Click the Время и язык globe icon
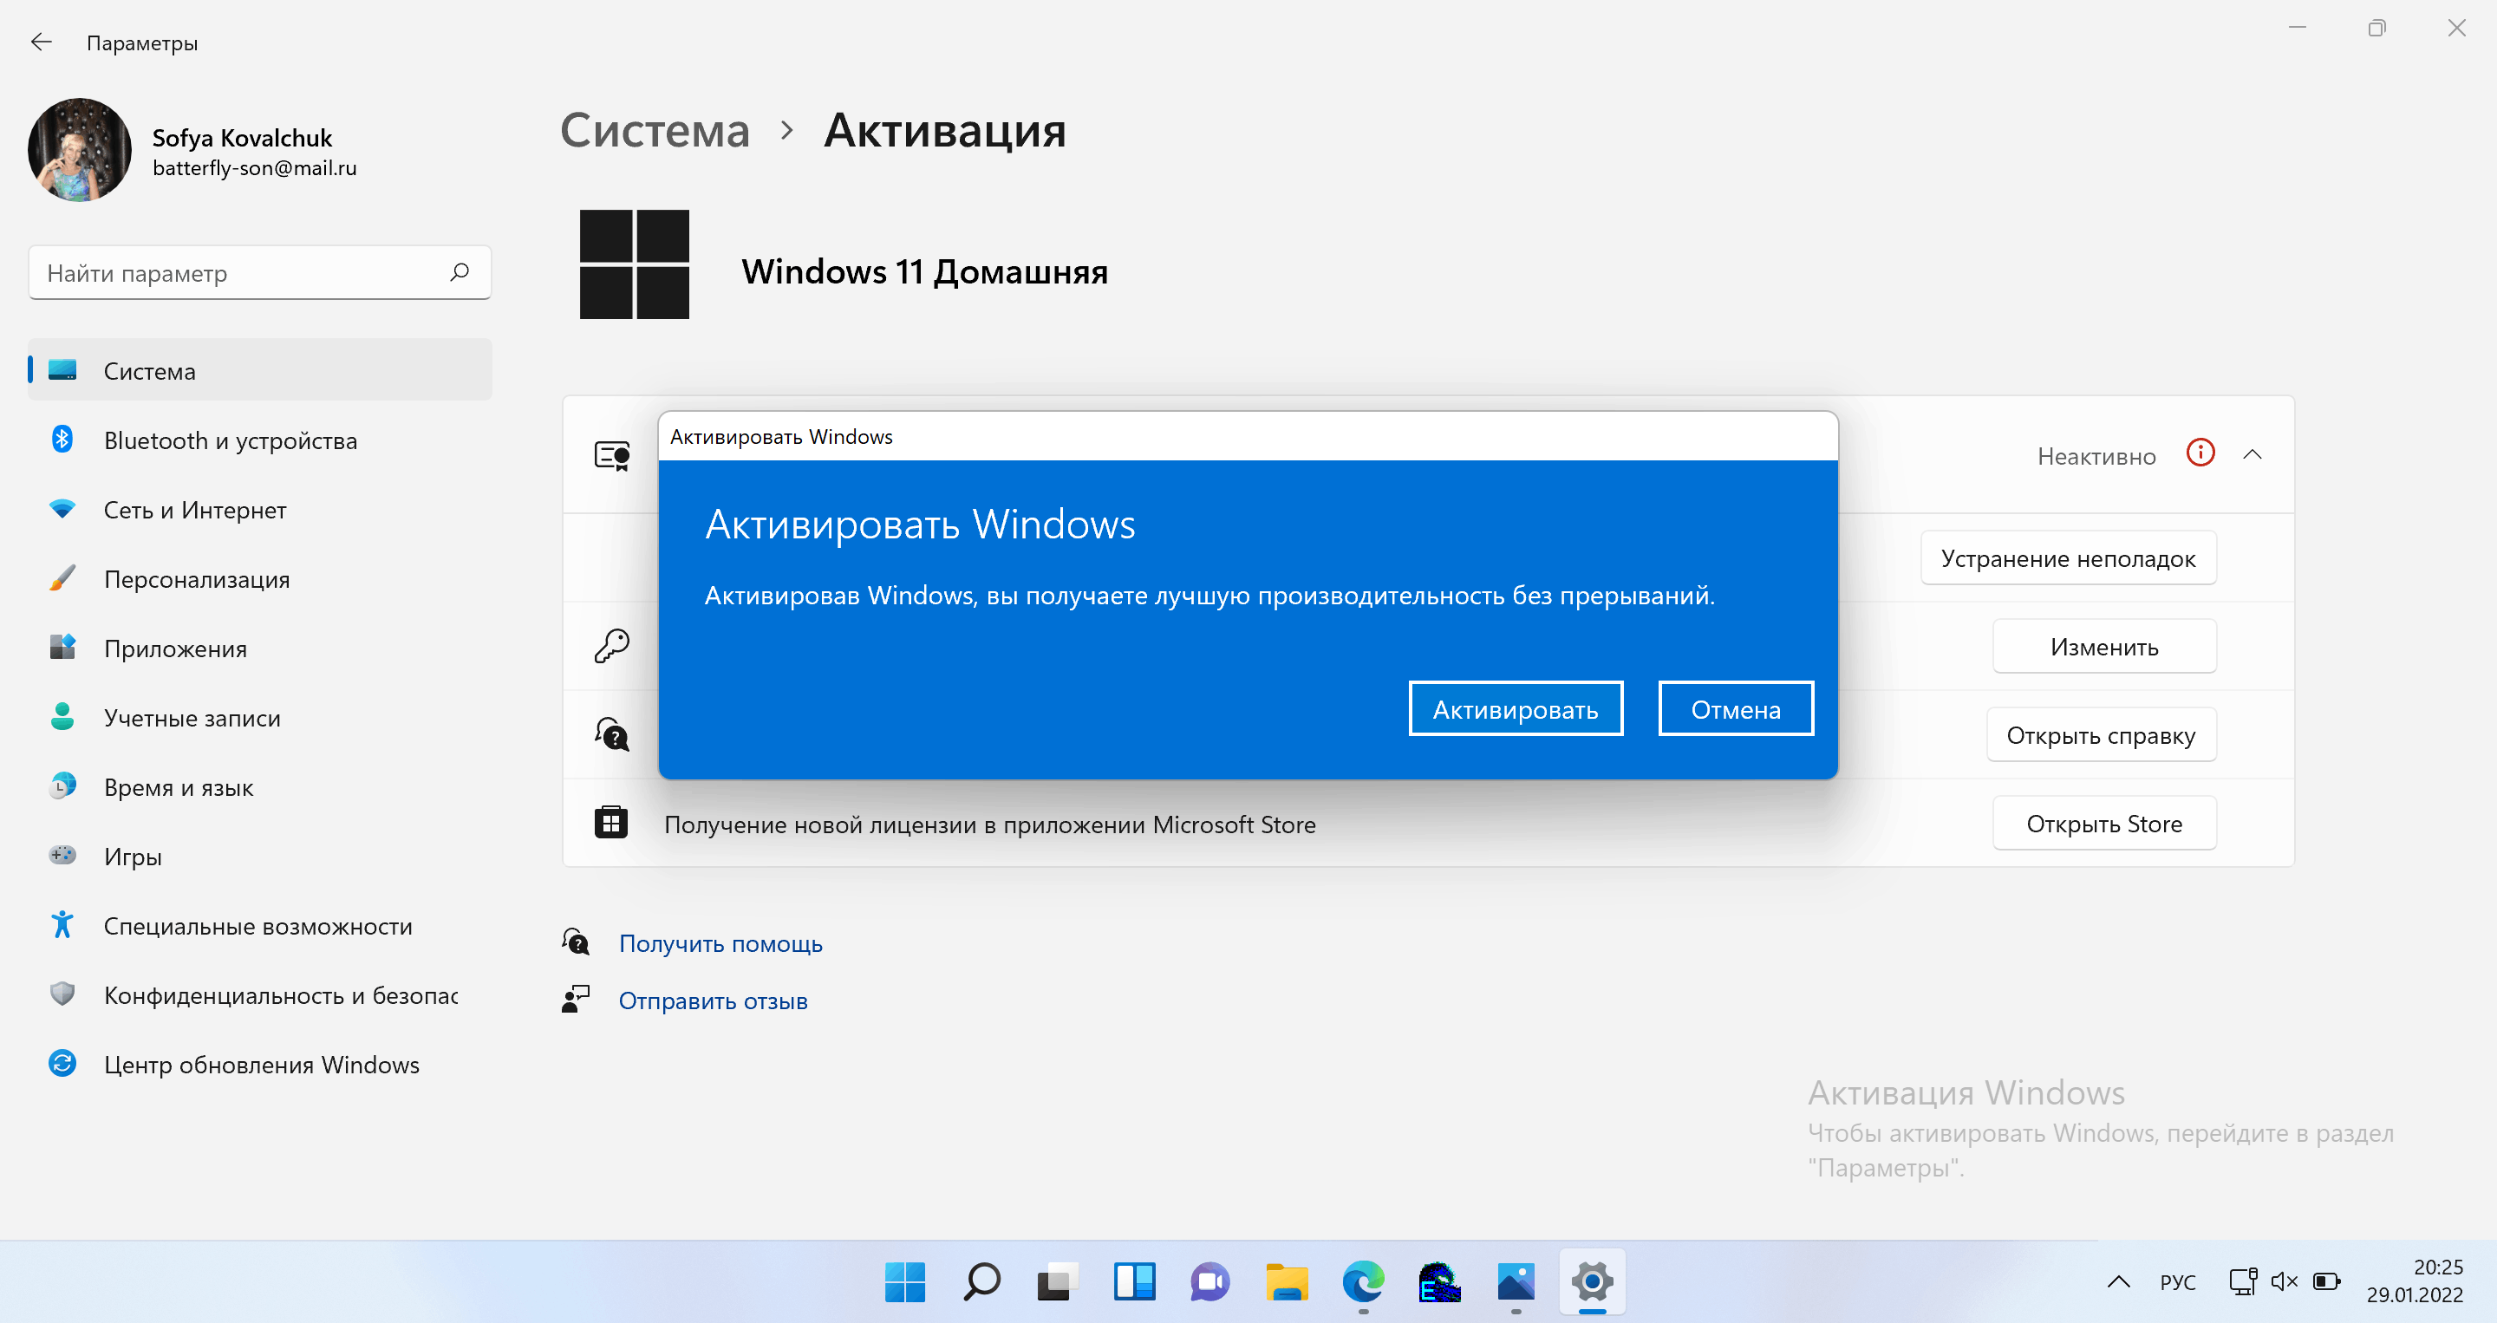 63,786
